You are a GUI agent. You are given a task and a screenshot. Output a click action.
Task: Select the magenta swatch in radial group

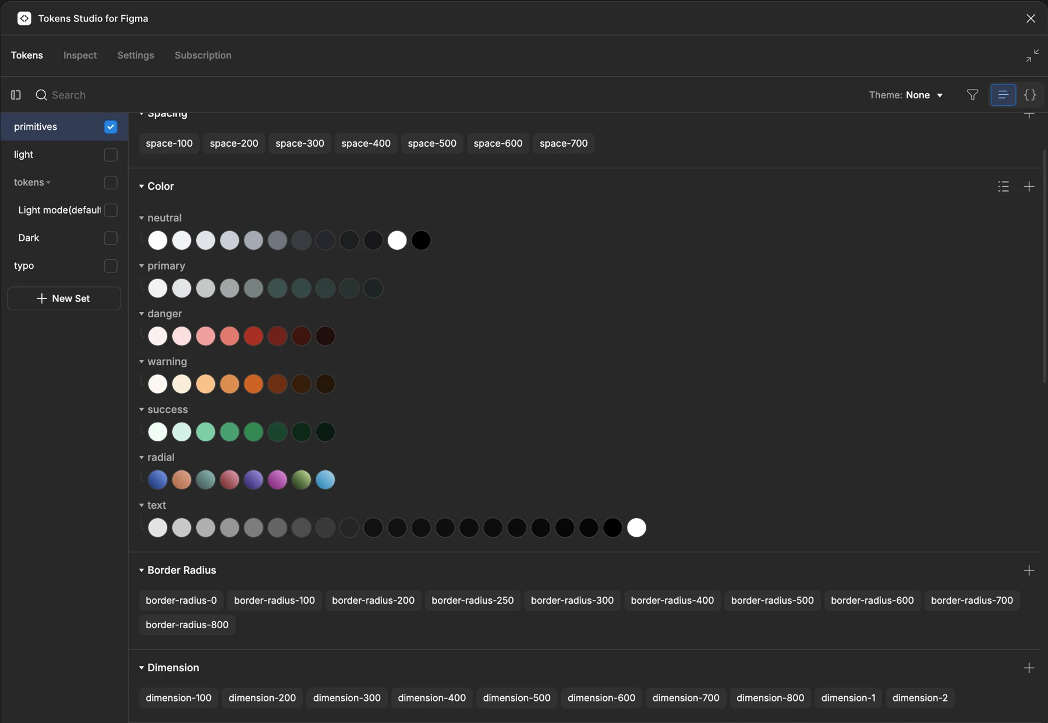click(x=277, y=480)
